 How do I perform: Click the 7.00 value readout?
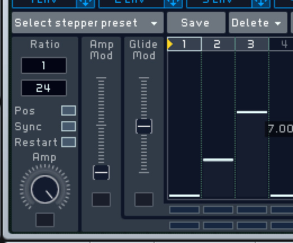[280, 129]
